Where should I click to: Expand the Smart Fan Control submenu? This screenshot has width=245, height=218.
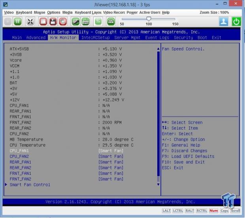(x=30, y=185)
